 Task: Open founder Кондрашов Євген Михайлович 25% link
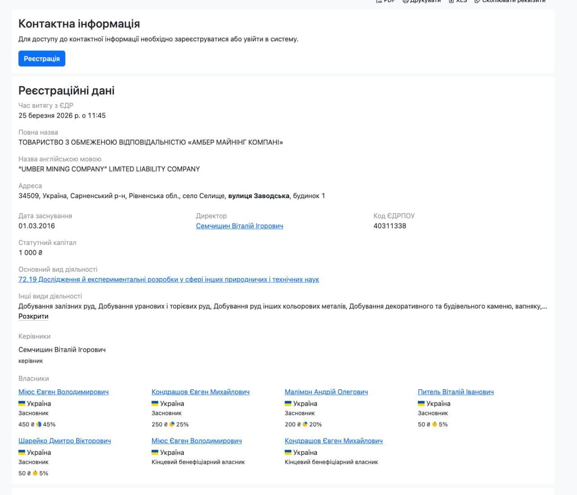[201, 392]
